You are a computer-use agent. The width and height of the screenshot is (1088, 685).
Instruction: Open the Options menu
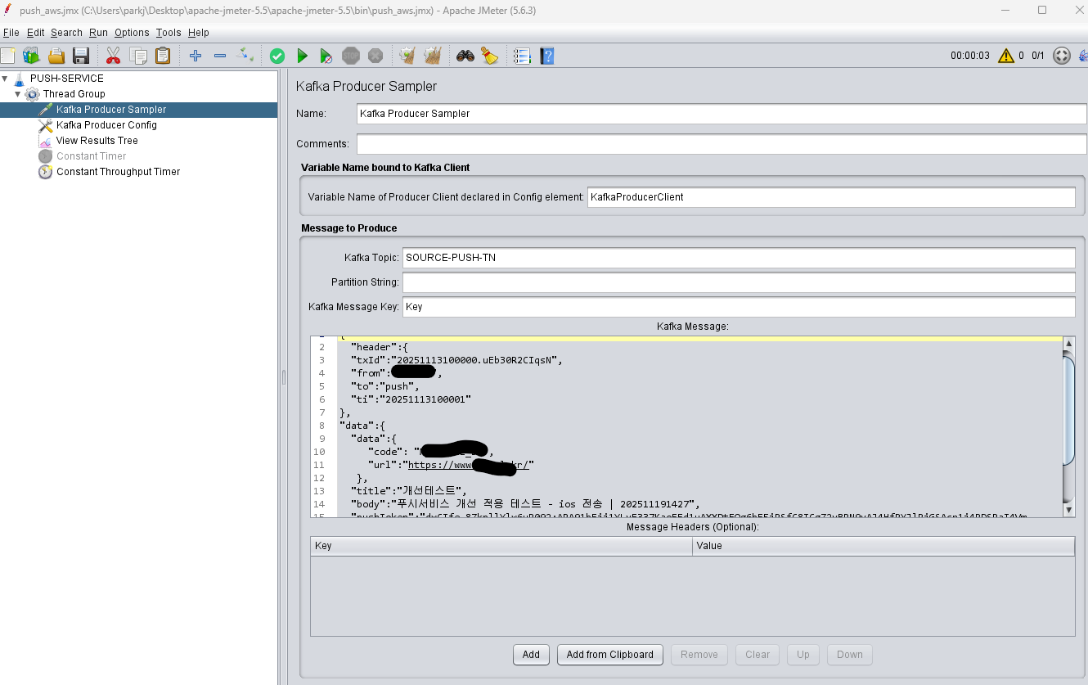click(x=132, y=33)
